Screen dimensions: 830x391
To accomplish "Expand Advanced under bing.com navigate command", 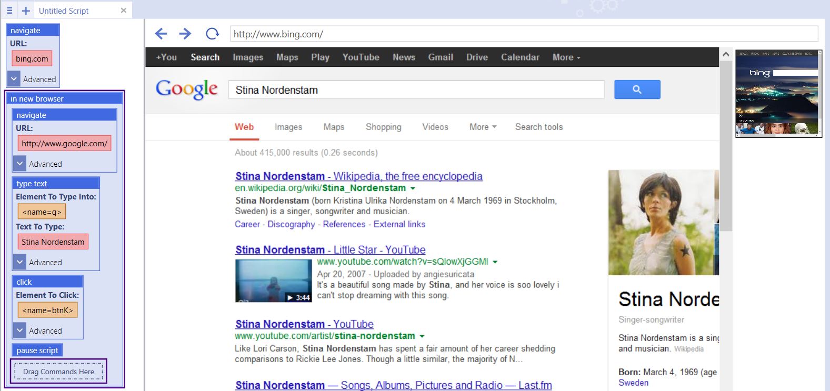I will tap(15, 79).
